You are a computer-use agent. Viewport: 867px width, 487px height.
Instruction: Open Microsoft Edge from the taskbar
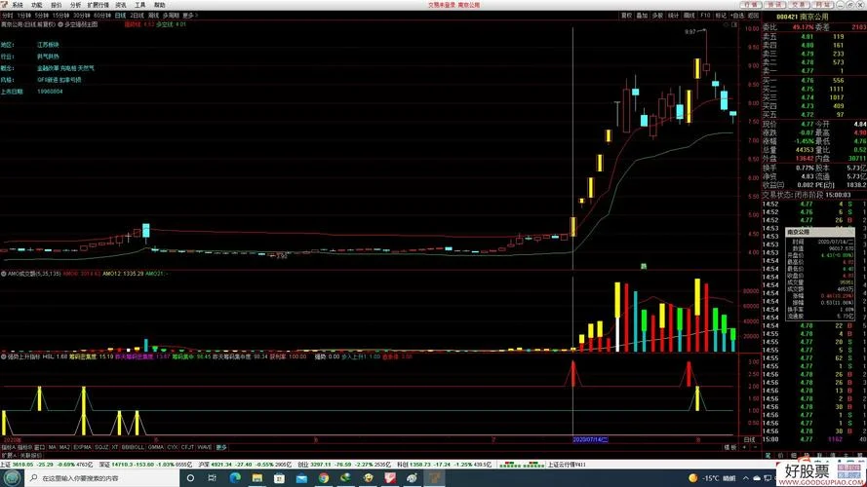click(235, 477)
